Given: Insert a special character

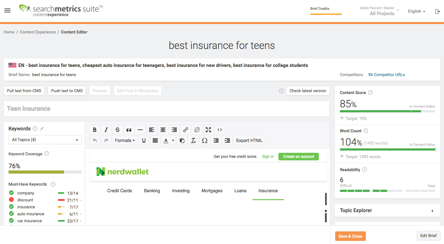Looking at the screenshot, I should point(205,140).
